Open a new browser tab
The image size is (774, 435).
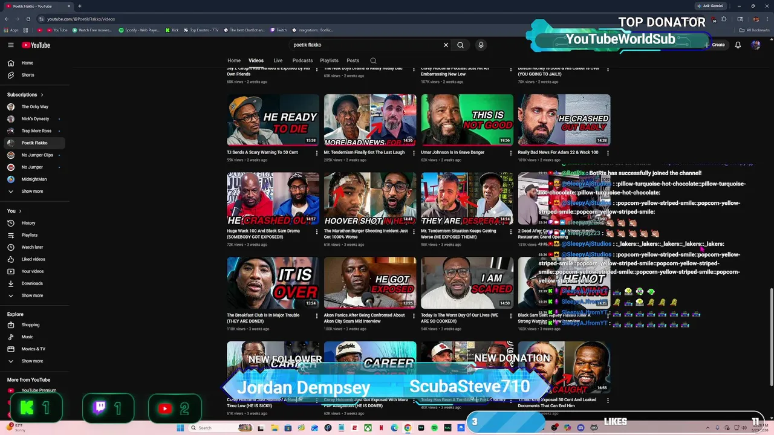coord(79,6)
